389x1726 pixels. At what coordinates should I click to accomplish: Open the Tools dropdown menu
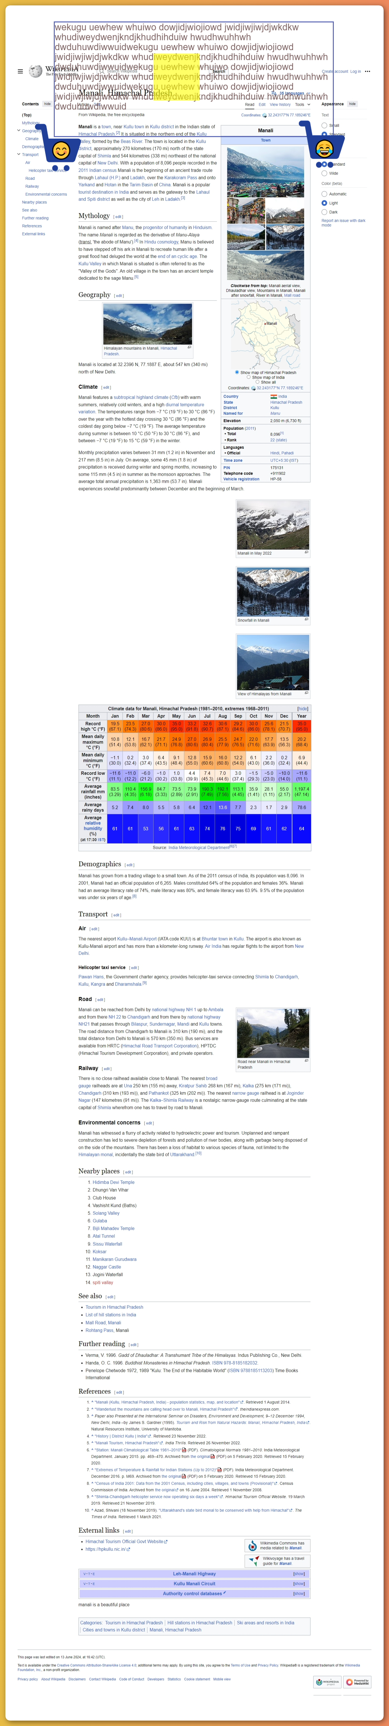tap(303, 105)
